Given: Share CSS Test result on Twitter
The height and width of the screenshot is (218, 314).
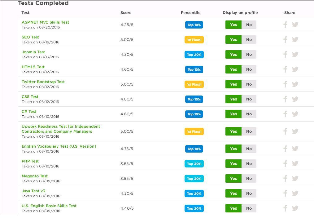Looking at the screenshot, I should tap(295, 99).
